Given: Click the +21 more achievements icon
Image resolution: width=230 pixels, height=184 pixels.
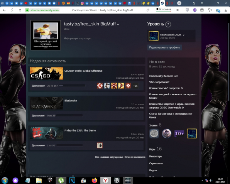Looking at the screenshot, I should [135, 86].
